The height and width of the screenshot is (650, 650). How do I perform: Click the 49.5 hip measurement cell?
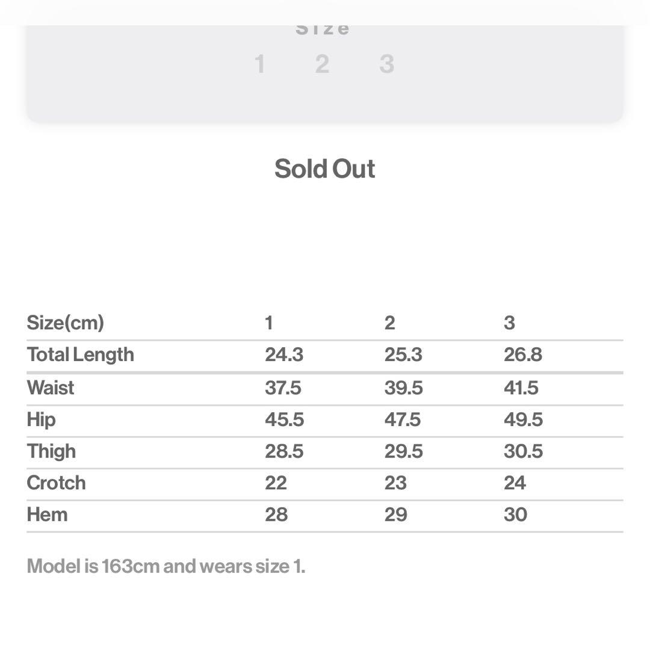523,419
